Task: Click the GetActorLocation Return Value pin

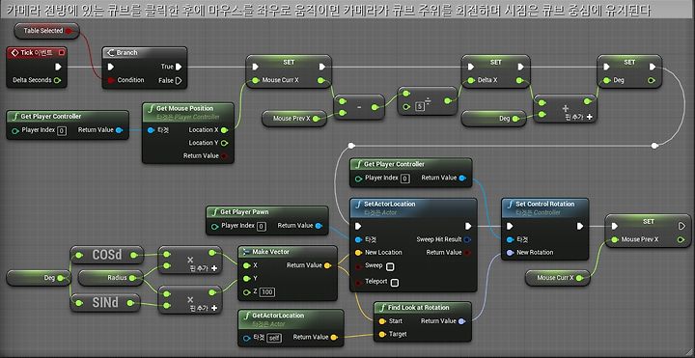Action: (x=334, y=338)
